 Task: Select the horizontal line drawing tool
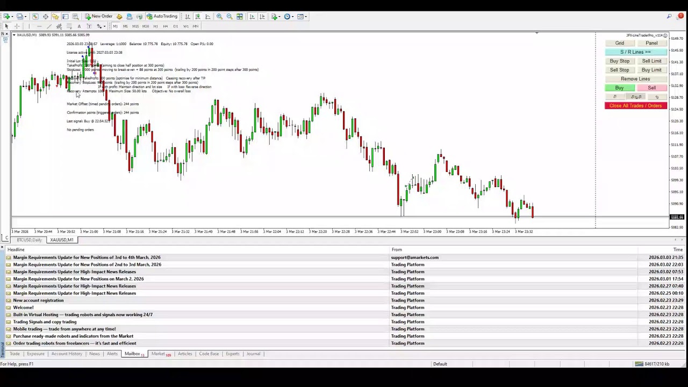click(x=39, y=26)
